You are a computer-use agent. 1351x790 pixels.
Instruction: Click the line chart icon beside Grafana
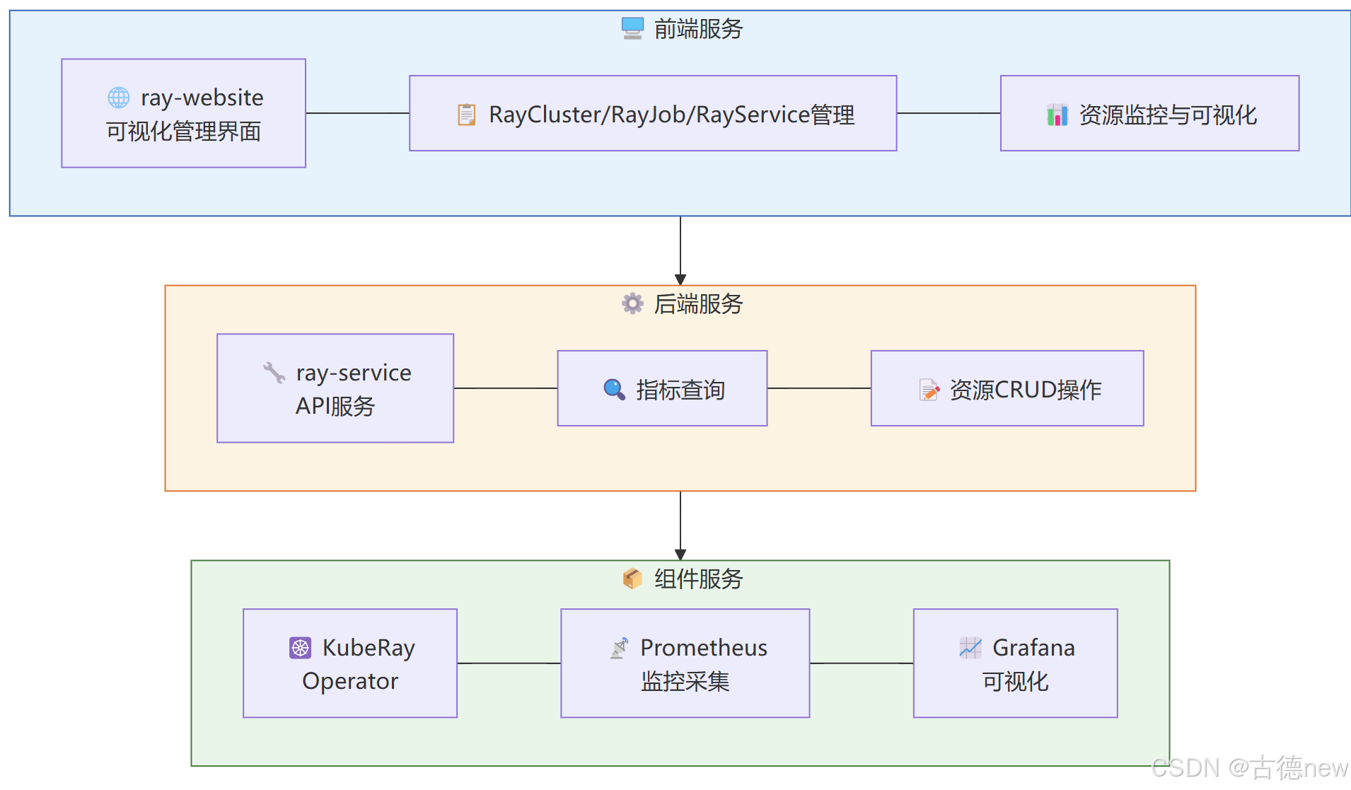[970, 647]
